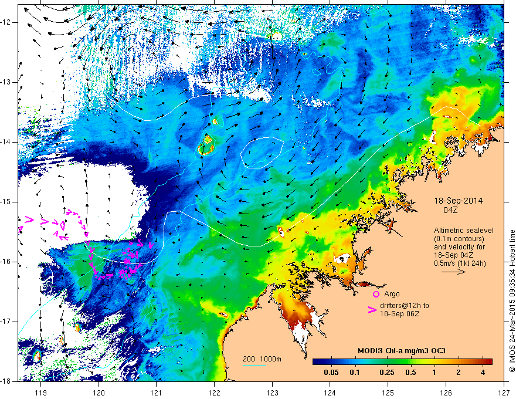Click the colorbar tick label 4

[x=483, y=373]
